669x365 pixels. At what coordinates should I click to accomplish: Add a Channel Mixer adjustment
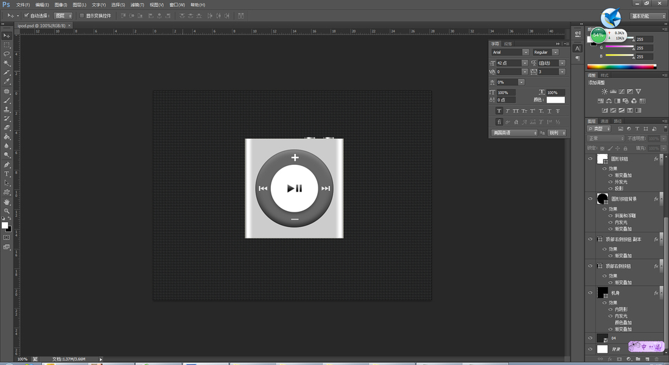coord(634,101)
